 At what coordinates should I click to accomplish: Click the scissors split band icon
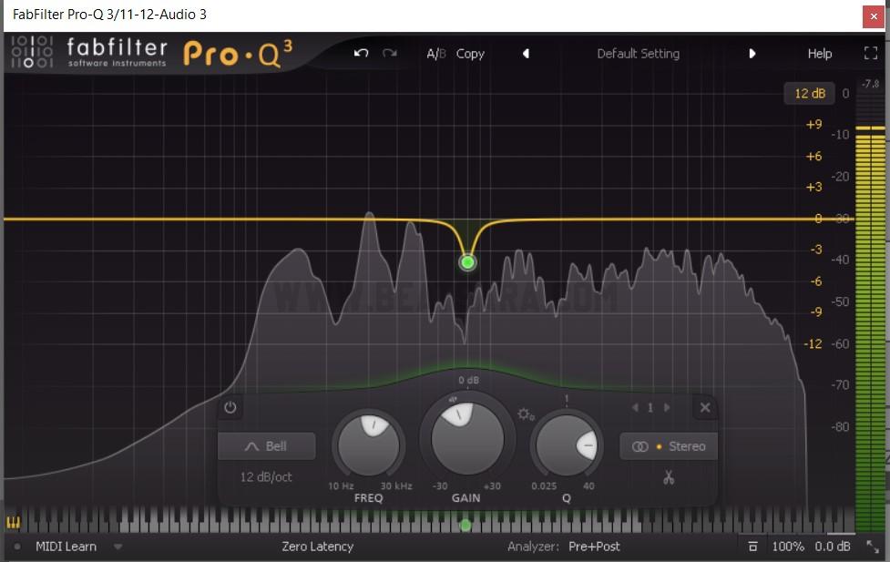click(669, 477)
